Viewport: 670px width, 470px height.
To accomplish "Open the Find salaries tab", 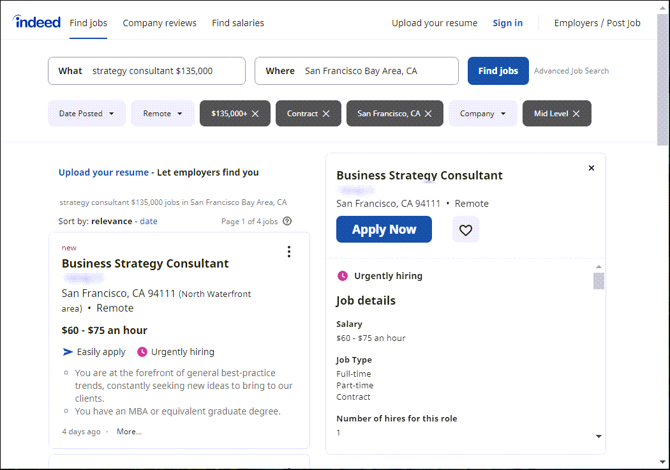I will coord(238,23).
